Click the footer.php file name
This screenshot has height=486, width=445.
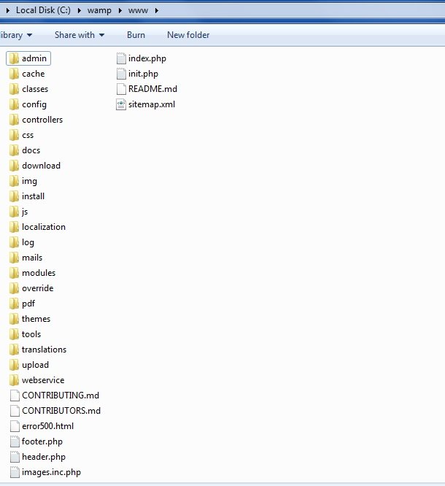42,441
